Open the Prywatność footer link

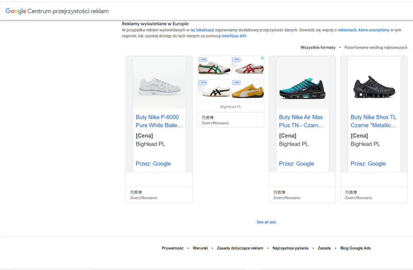[172, 248]
